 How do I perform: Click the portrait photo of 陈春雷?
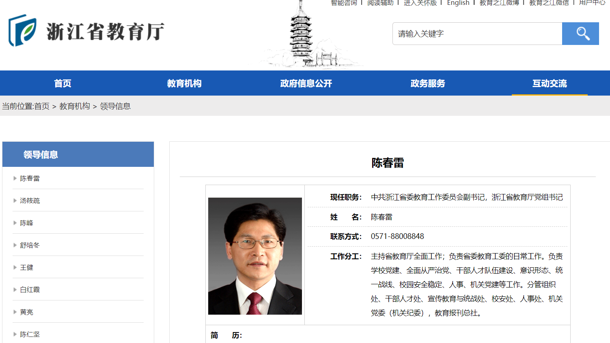pos(255,256)
